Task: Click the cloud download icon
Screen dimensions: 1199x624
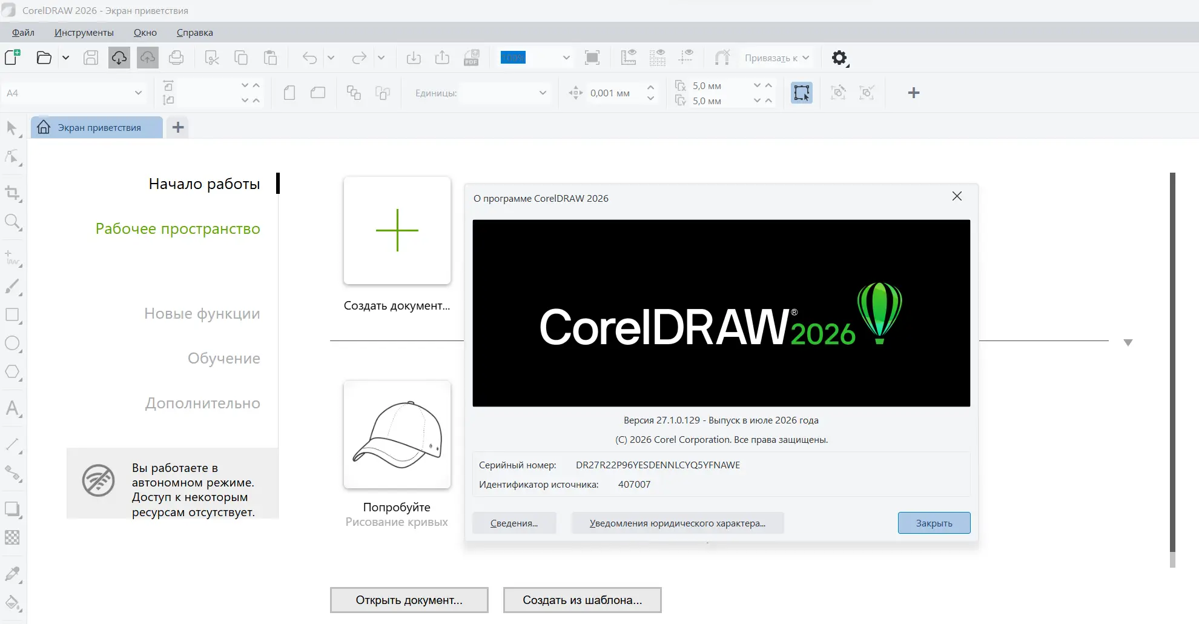Action: pos(119,58)
